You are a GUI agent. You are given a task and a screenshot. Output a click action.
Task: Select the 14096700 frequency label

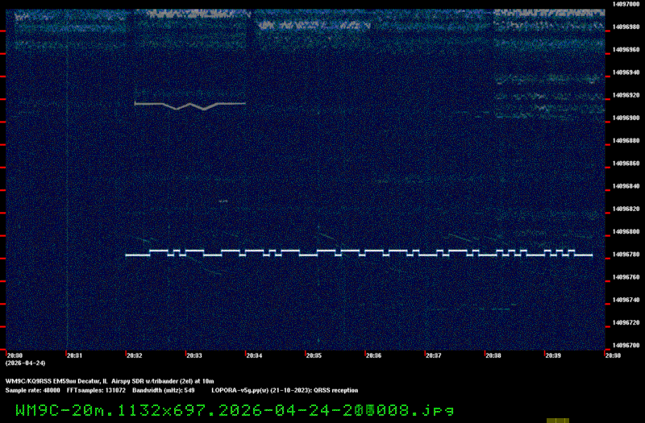click(x=626, y=346)
